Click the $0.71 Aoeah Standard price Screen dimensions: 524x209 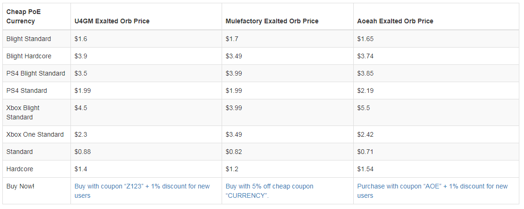365,152
